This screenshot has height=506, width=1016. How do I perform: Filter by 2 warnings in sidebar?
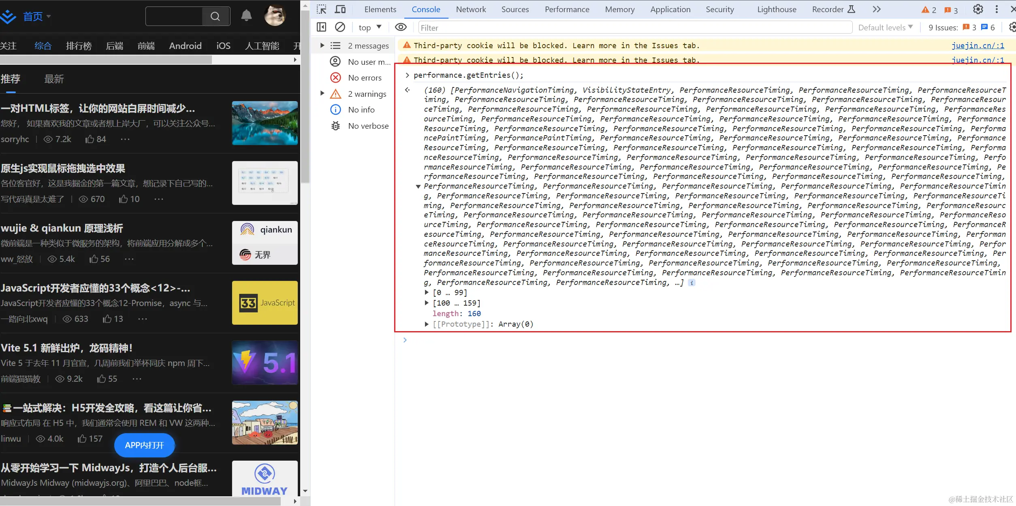pos(367,94)
